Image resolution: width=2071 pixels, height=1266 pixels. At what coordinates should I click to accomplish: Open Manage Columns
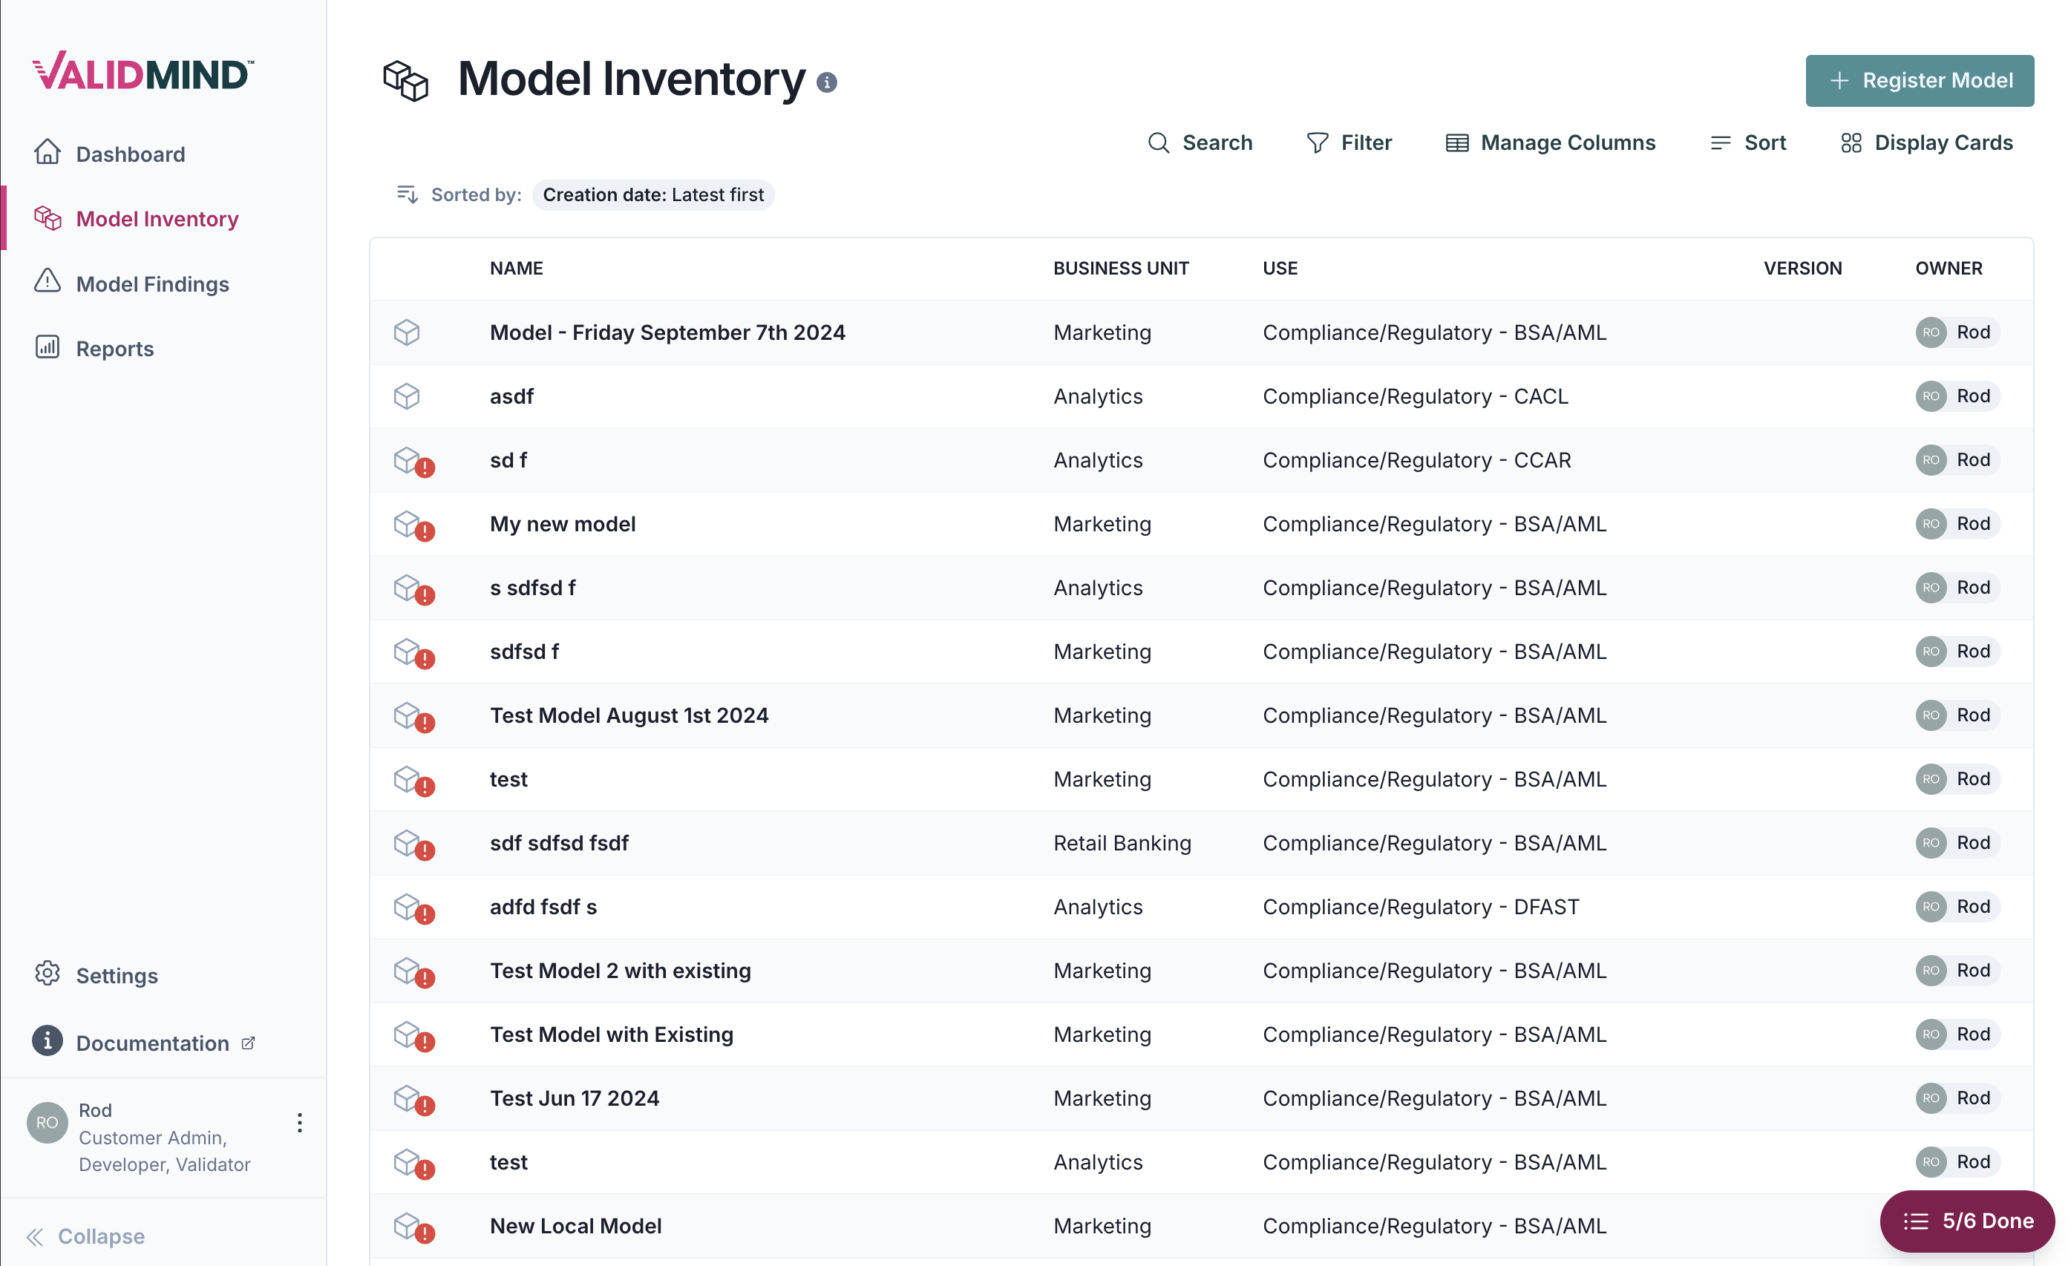coord(1549,142)
